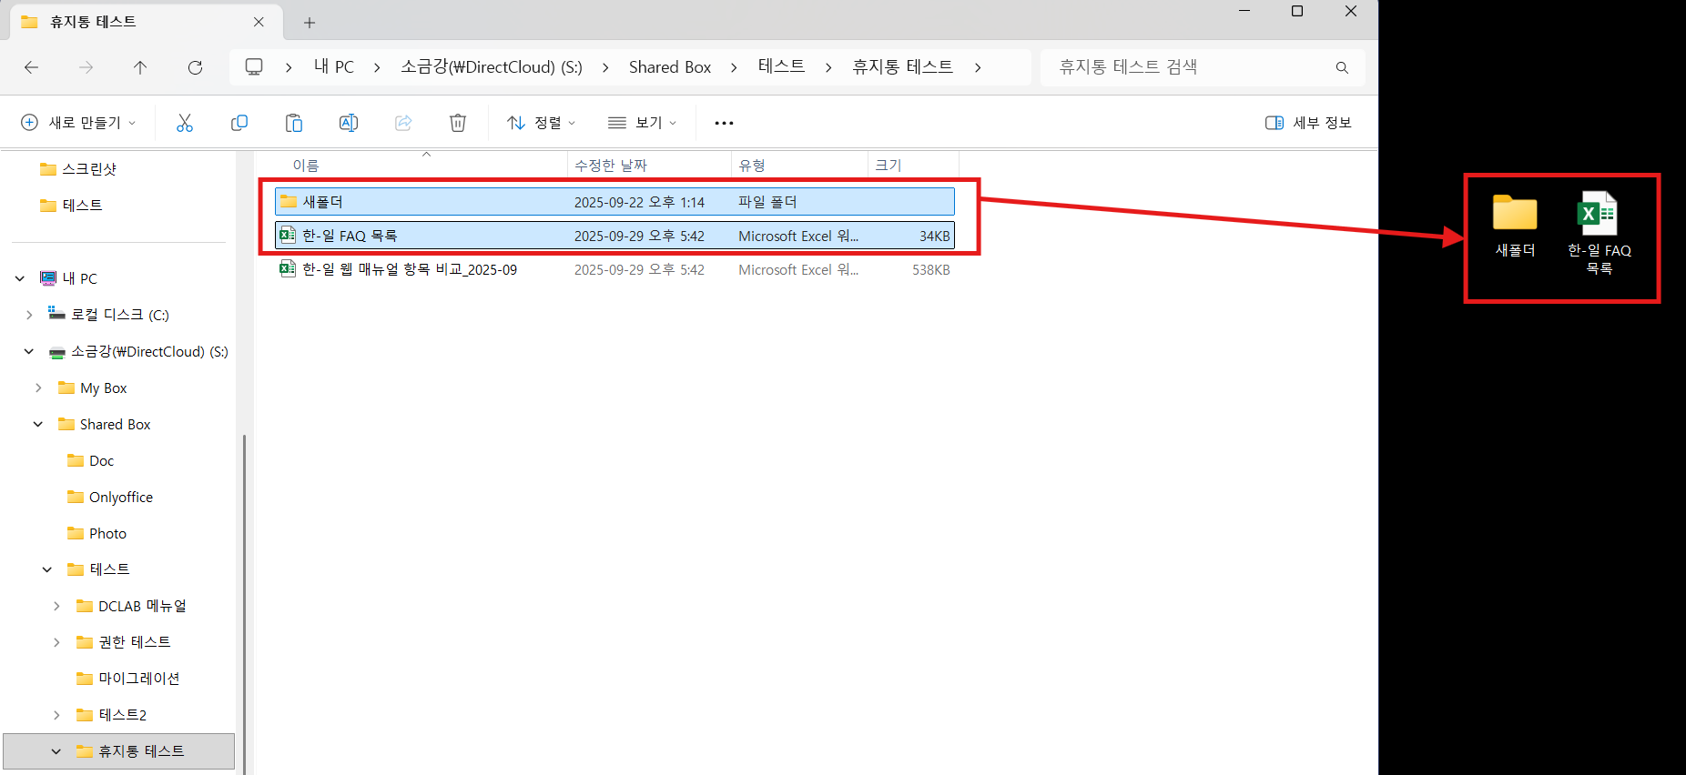
Task: Open the 정렬 sort dropdown
Action: point(542,123)
